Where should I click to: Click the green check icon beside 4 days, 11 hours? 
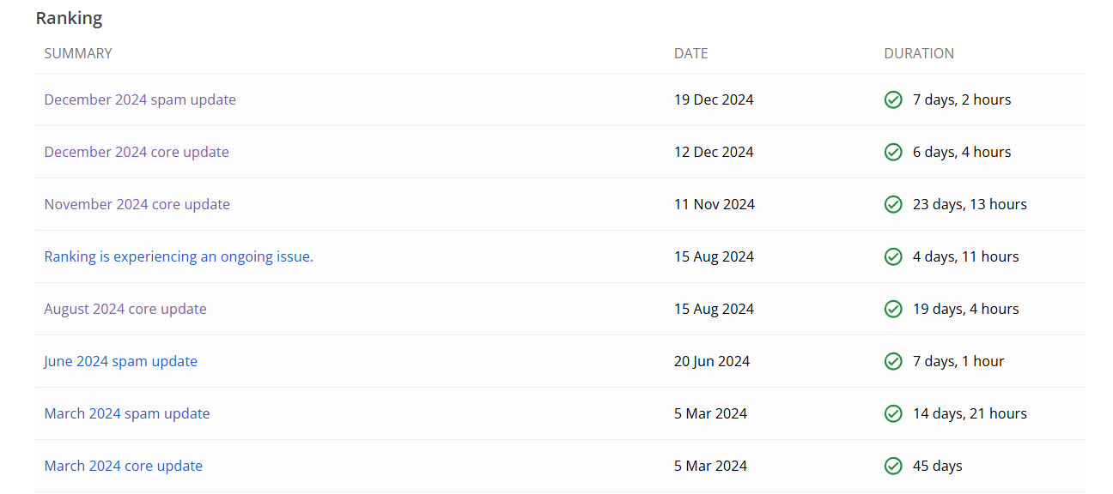[x=893, y=256]
